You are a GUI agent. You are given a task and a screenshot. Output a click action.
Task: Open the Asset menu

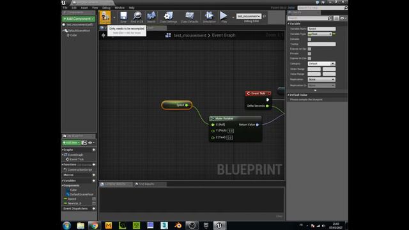click(x=84, y=8)
